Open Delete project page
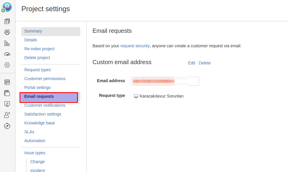This screenshot has height=172, width=289. pos(37,58)
